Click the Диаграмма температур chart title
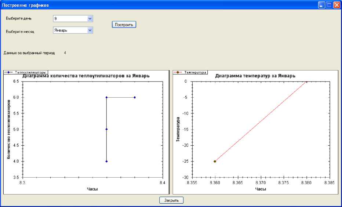This screenshot has height=207, width=342. [x=255, y=76]
